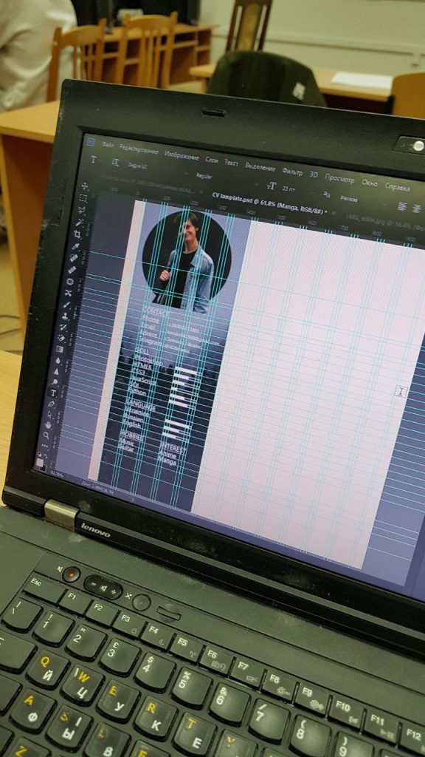
Task: Select the Horizontal Type tool in toolbar
Action: (x=53, y=393)
